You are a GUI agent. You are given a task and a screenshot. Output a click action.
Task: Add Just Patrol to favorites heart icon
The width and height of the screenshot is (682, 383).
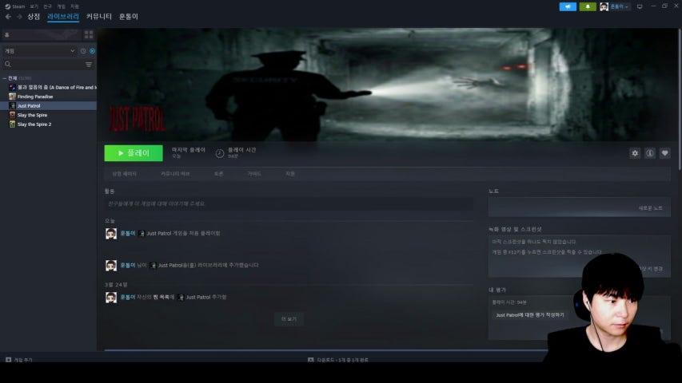tap(664, 153)
